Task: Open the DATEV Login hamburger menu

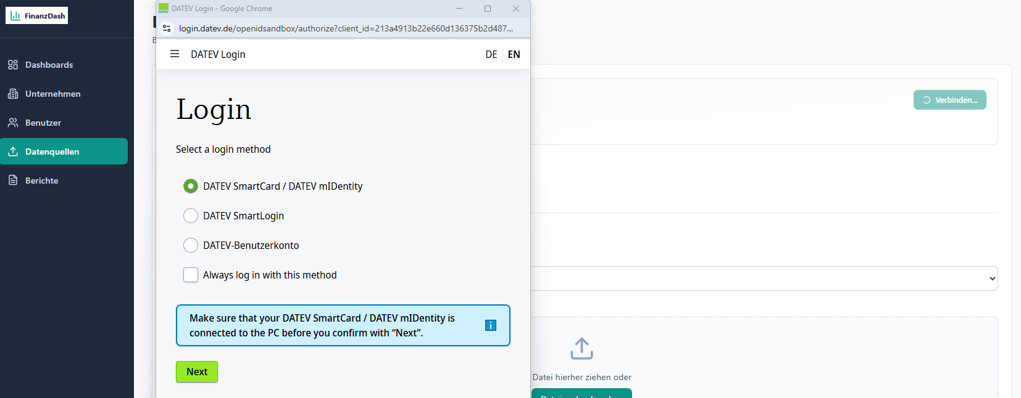Action: pyautogui.click(x=175, y=54)
